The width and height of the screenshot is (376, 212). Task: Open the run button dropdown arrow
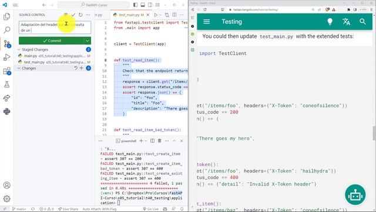(160, 15)
